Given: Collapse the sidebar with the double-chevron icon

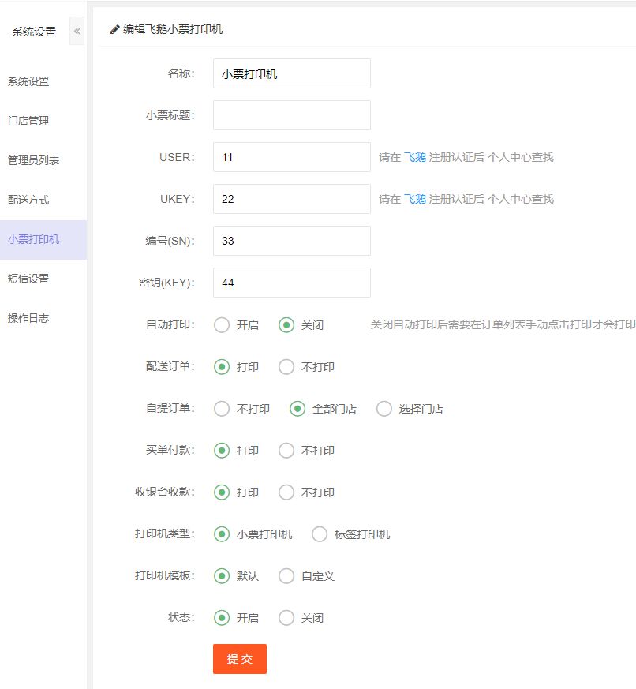Looking at the screenshot, I should click(x=77, y=32).
